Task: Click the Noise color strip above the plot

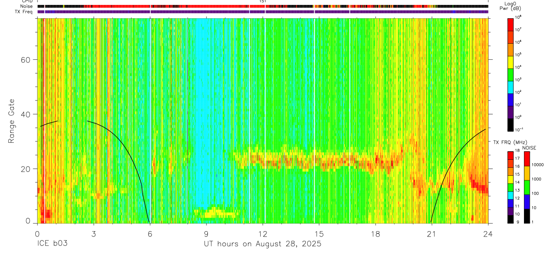Action: (x=263, y=7)
